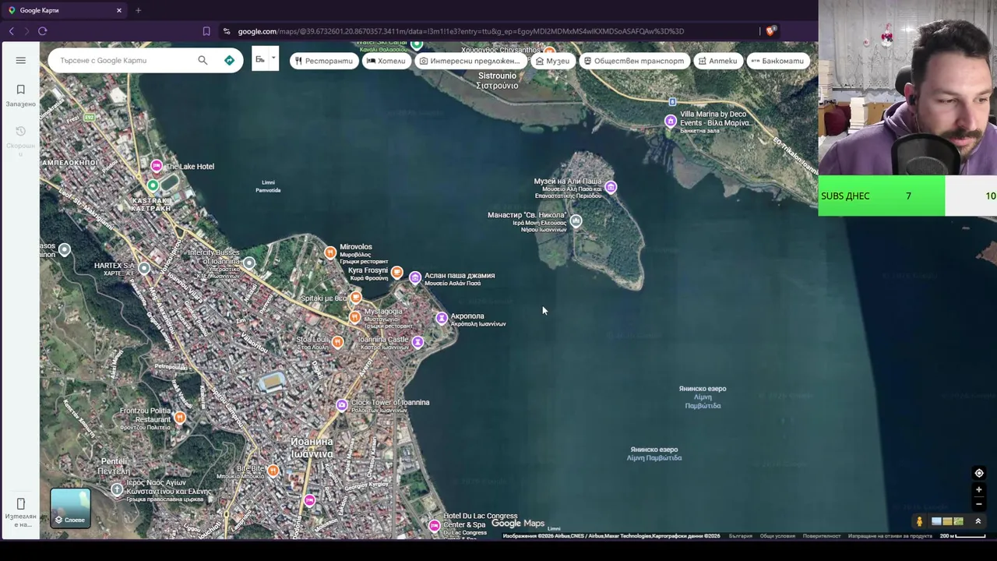Open the language input dropdown arrow

click(273, 58)
